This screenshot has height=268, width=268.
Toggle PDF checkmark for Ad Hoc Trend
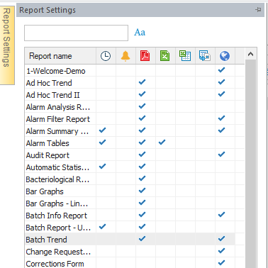(142, 82)
